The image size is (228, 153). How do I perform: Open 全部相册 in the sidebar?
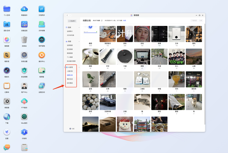(70, 45)
